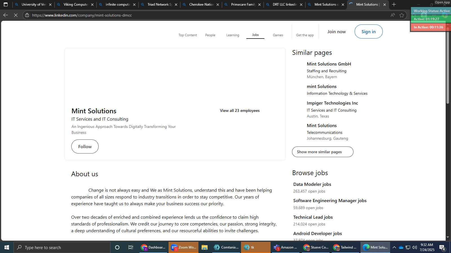Follow the Mint Solutions company
Image resolution: width=451 pixels, height=253 pixels.
[x=85, y=146]
